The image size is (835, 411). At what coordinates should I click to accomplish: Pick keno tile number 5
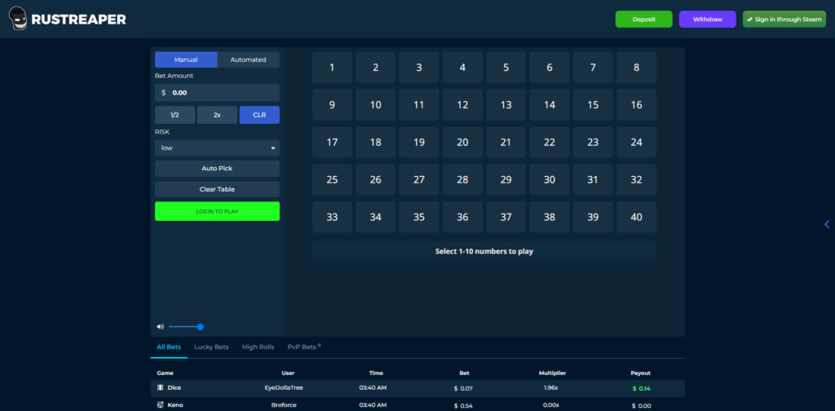click(506, 68)
